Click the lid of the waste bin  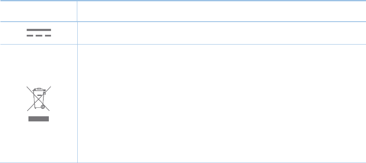coord(39,90)
